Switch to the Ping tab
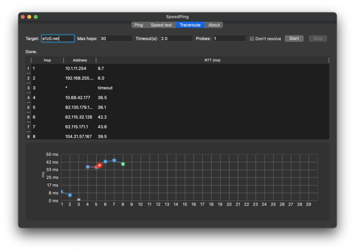The width and height of the screenshot is (355, 252). click(138, 25)
